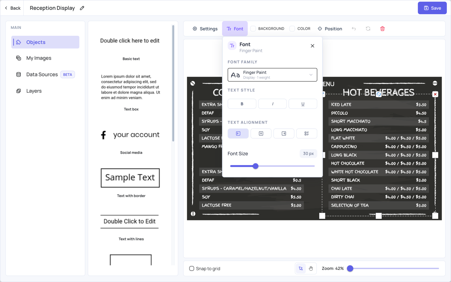Click the text COLOR swatch
Image resolution: width=451 pixels, height=282 pixels.
pyautogui.click(x=292, y=29)
